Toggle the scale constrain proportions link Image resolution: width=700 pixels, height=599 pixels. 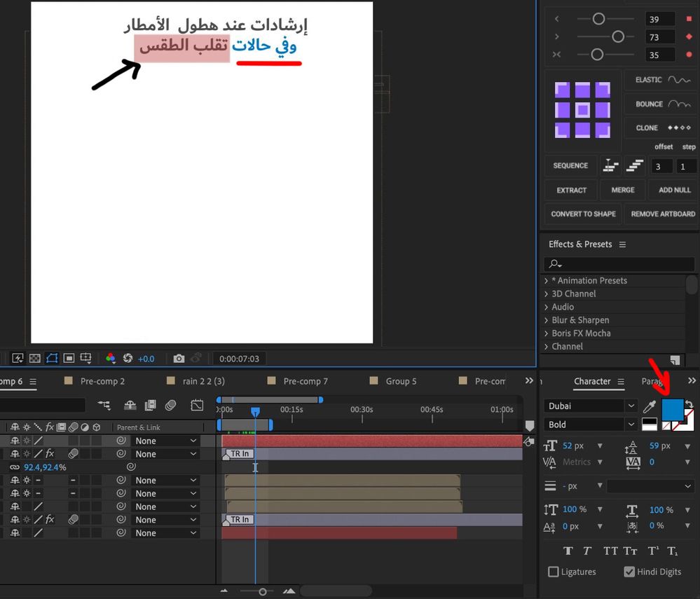click(x=15, y=467)
